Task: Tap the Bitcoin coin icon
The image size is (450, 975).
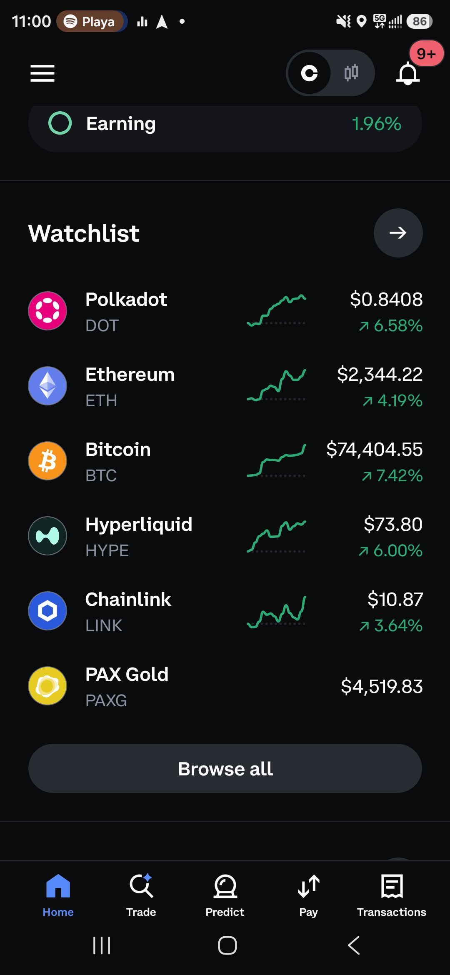Action: click(47, 461)
